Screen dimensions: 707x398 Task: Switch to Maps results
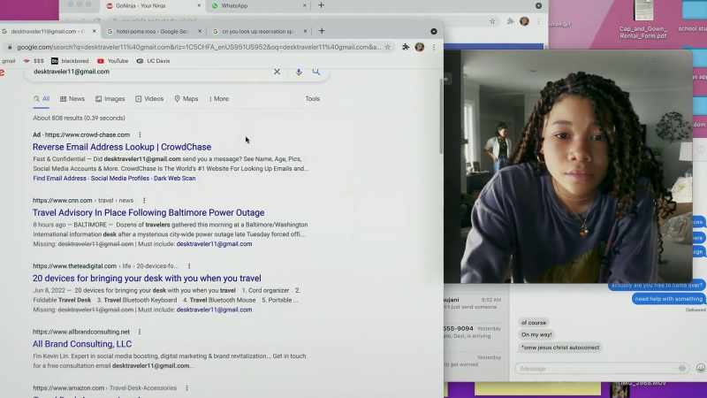pyautogui.click(x=186, y=99)
